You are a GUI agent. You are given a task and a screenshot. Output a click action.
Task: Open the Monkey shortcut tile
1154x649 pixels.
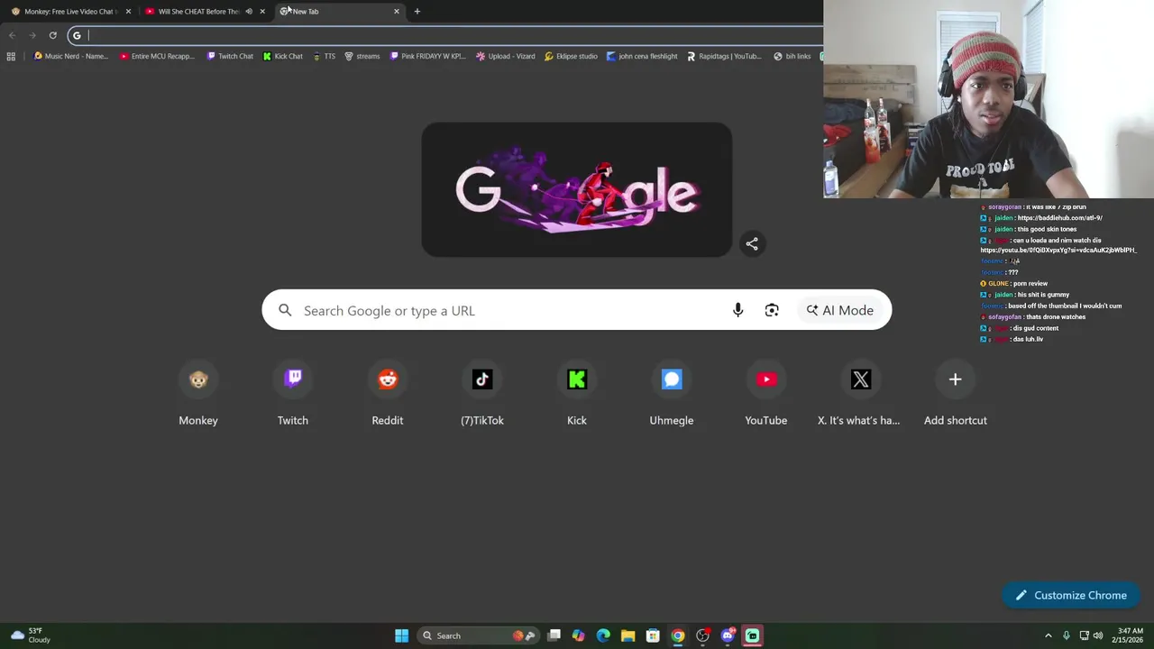pyautogui.click(x=198, y=395)
